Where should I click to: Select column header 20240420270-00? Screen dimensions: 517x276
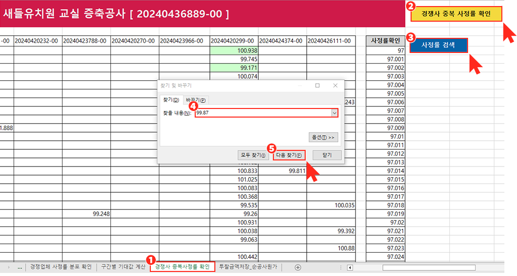[x=135, y=41]
